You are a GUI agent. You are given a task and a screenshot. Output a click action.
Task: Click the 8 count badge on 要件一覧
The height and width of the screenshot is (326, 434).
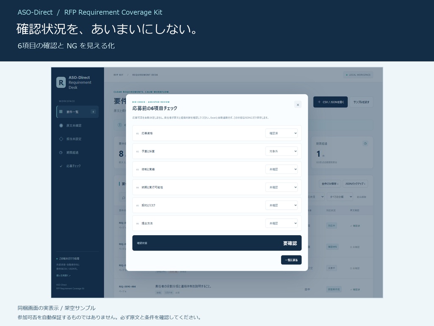[x=93, y=112]
